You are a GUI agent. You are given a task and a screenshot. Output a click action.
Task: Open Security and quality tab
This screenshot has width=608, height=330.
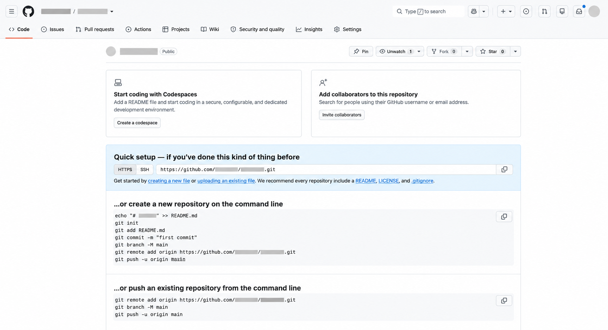click(257, 29)
